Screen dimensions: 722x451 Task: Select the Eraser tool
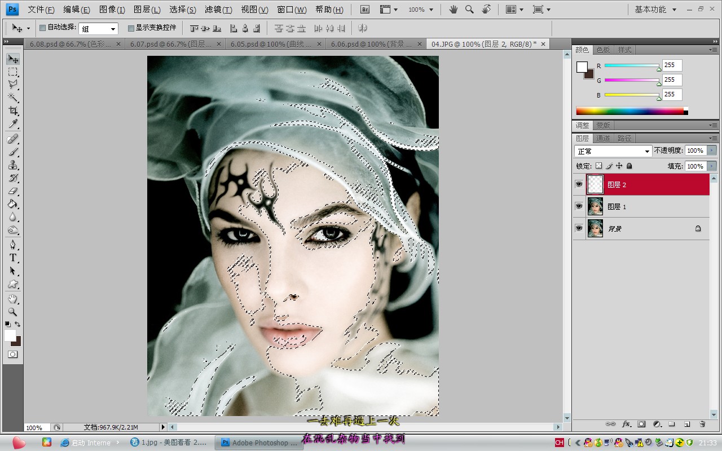pyautogui.click(x=13, y=191)
